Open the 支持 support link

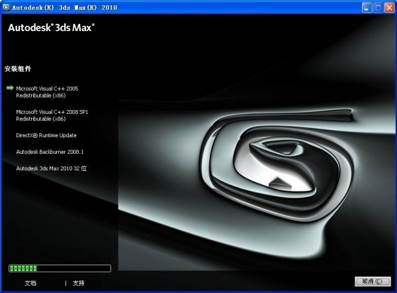click(79, 283)
